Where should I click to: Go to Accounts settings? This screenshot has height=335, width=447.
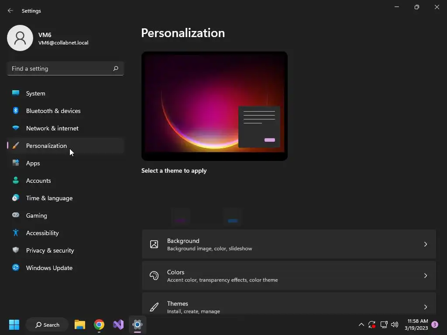pos(65,181)
